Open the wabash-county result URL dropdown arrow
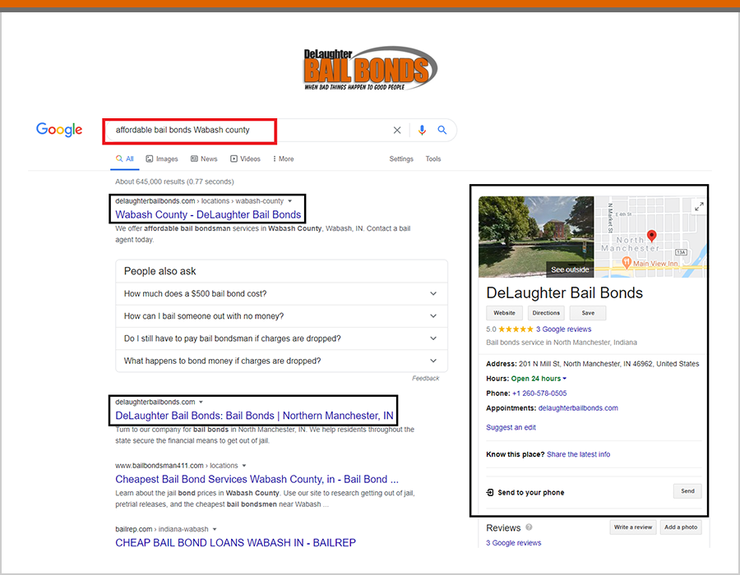Image resolution: width=740 pixels, height=575 pixels. 289,201
